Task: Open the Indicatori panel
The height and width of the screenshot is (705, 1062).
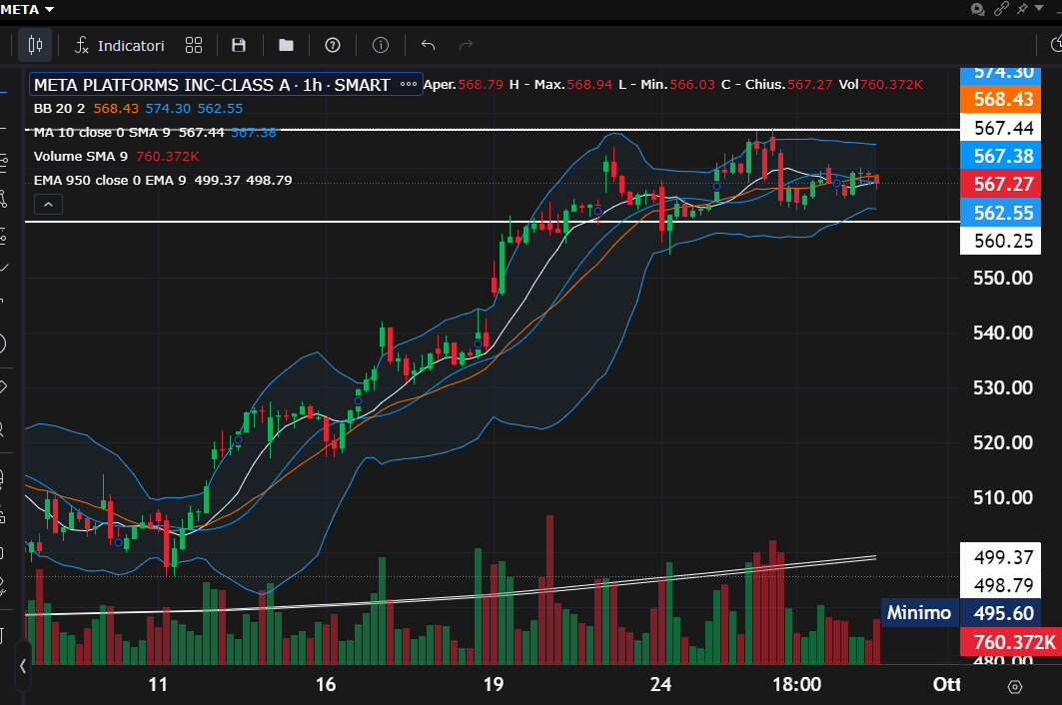Action: coord(119,45)
